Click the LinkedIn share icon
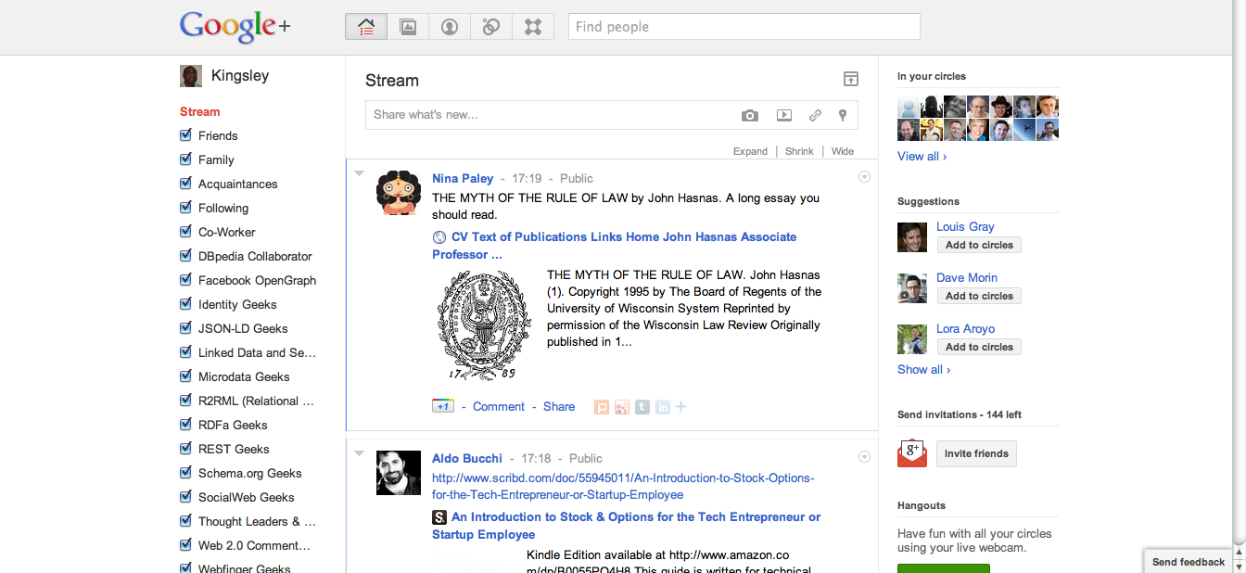The height and width of the screenshot is (573, 1246). pyautogui.click(x=663, y=407)
